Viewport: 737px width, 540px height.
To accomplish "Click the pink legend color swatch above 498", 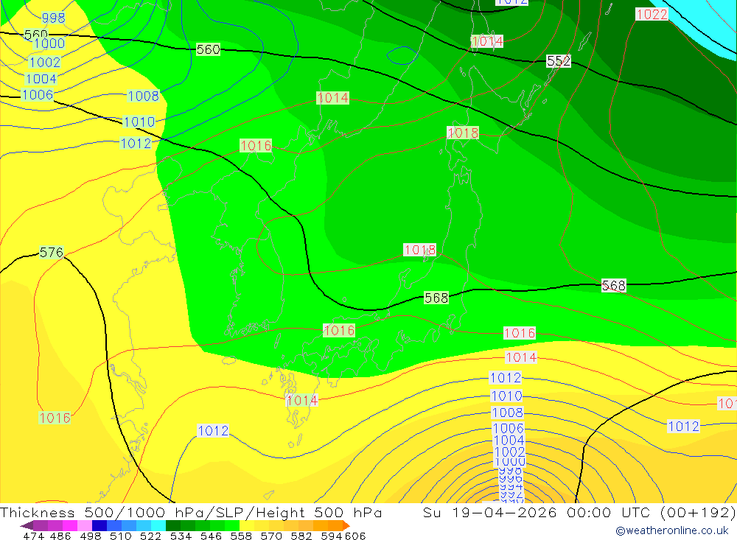I will (85, 525).
